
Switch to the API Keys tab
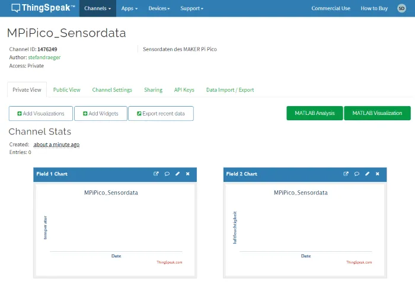[x=184, y=90]
